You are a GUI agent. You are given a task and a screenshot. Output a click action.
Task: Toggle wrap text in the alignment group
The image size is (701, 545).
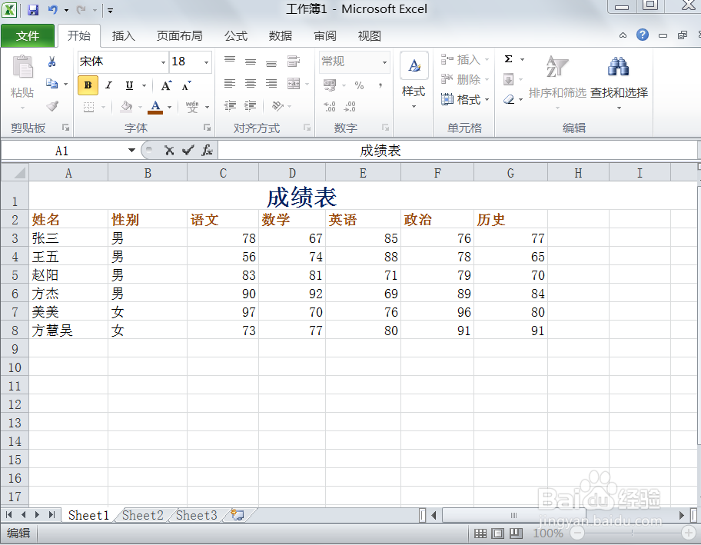293,62
